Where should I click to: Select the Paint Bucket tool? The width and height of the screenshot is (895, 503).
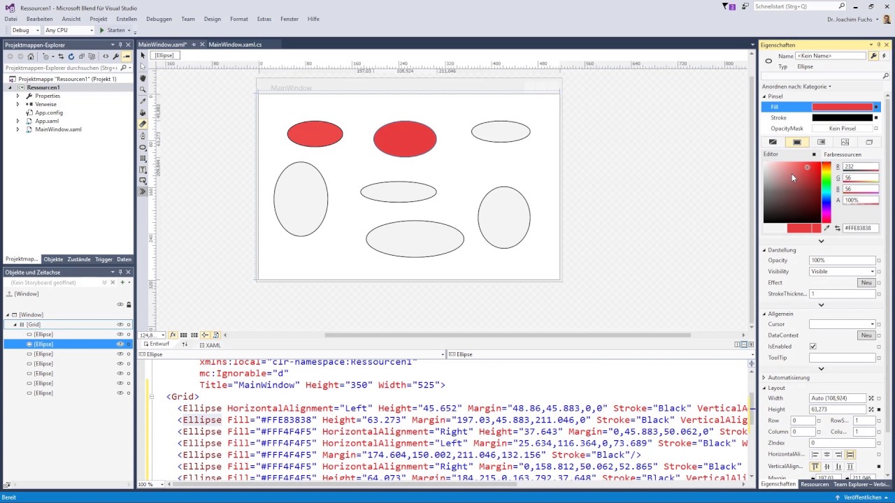click(x=143, y=112)
